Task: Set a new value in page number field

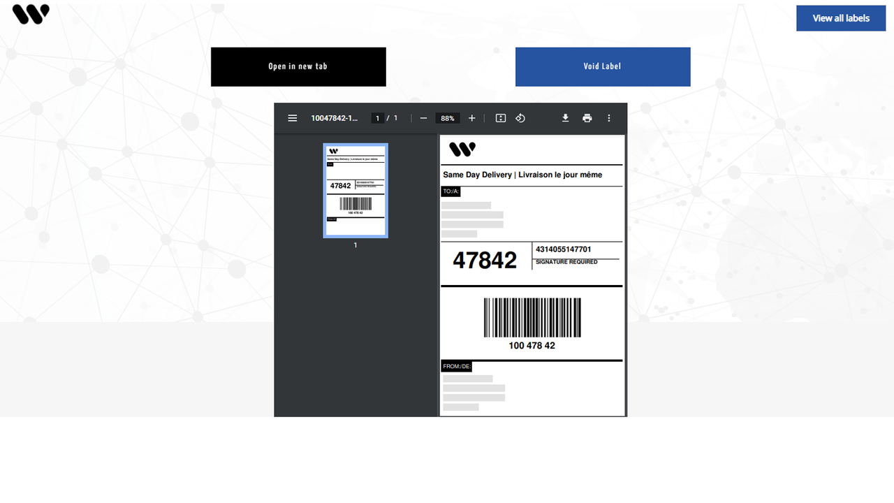Action: point(377,118)
